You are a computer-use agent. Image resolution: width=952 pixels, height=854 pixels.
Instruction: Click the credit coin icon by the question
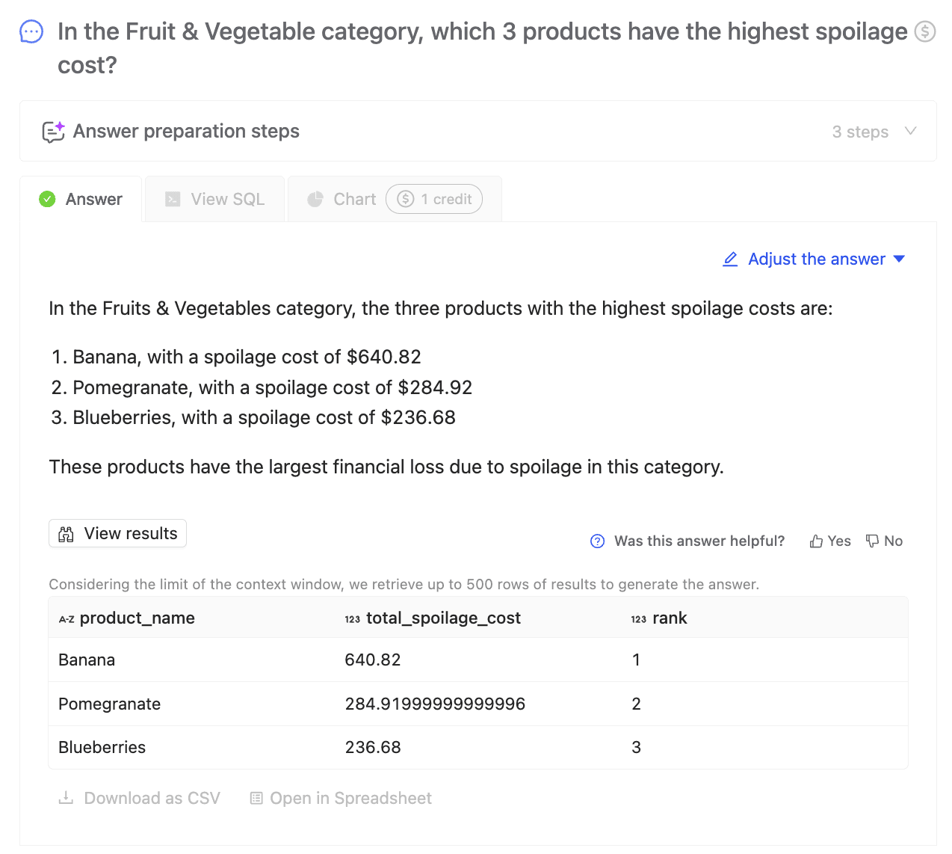click(x=925, y=31)
